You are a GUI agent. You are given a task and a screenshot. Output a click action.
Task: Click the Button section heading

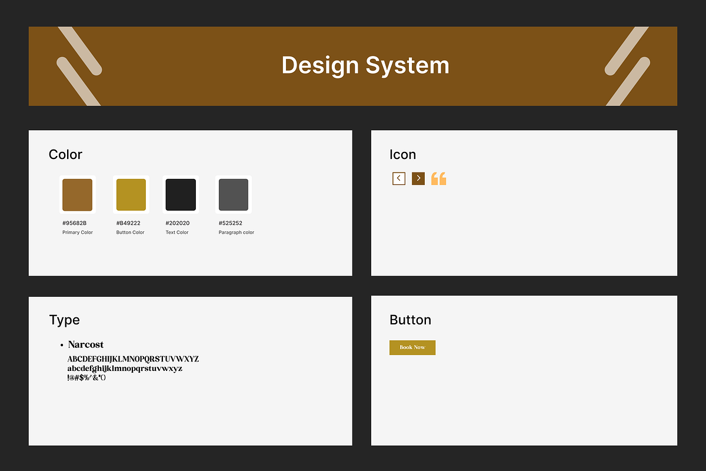410,320
